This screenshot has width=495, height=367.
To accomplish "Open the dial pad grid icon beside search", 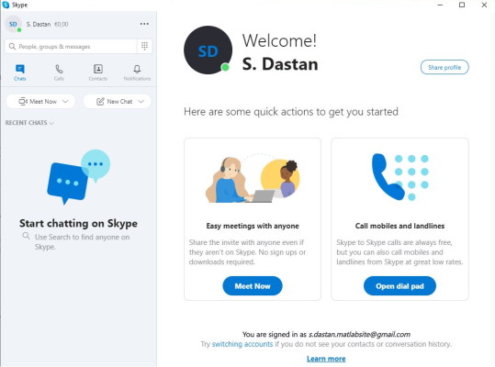I will pos(144,47).
